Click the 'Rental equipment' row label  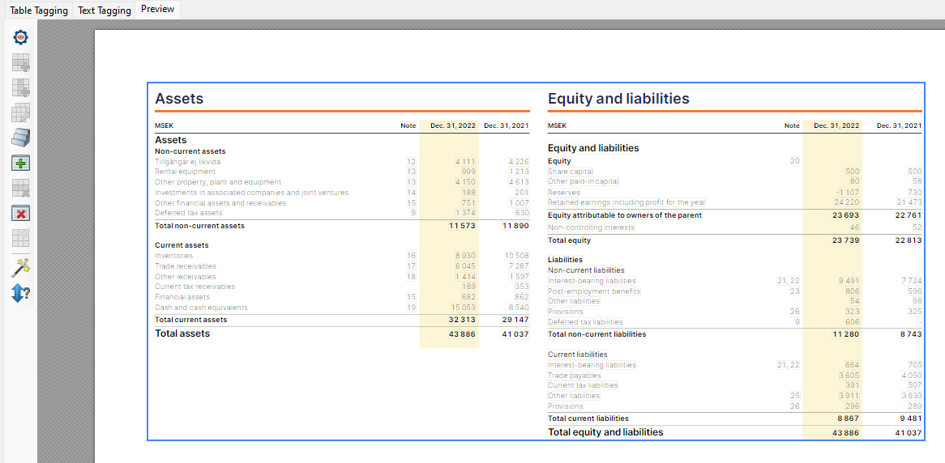(185, 172)
